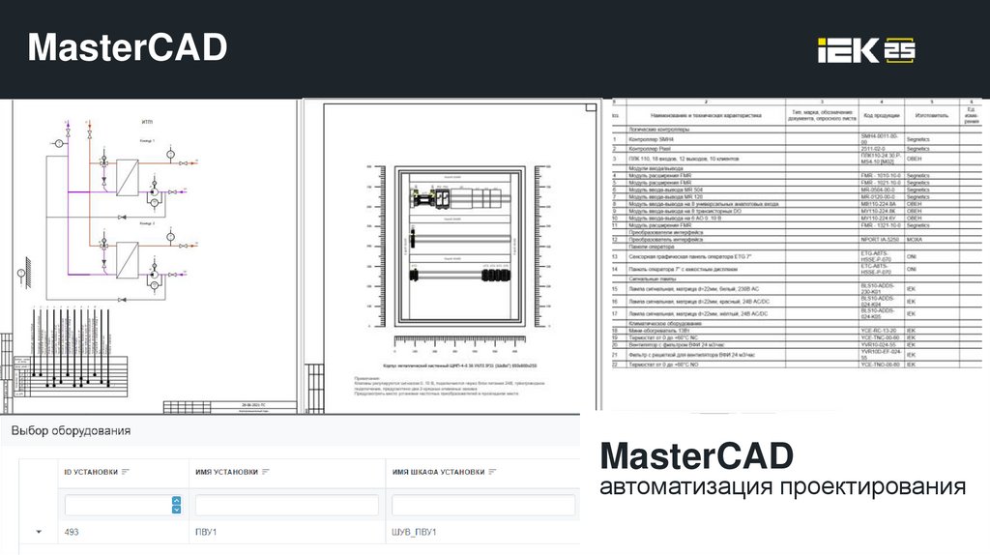Image resolution: width=990 pixels, height=555 pixels.
Task: Select the ПЛК 110 specification row
Action: pyautogui.click(x=797, y=159)
